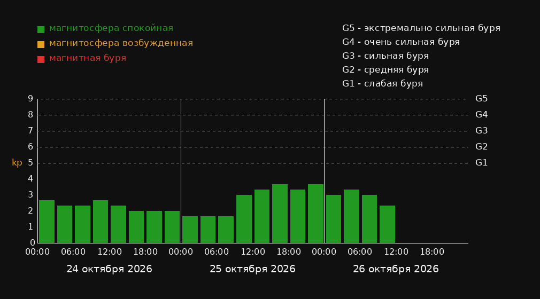Viewport: 540px width, 299px height.
Task: Click the tallest bar at 18:00 25 октября
Action: (x=280, y=214)
